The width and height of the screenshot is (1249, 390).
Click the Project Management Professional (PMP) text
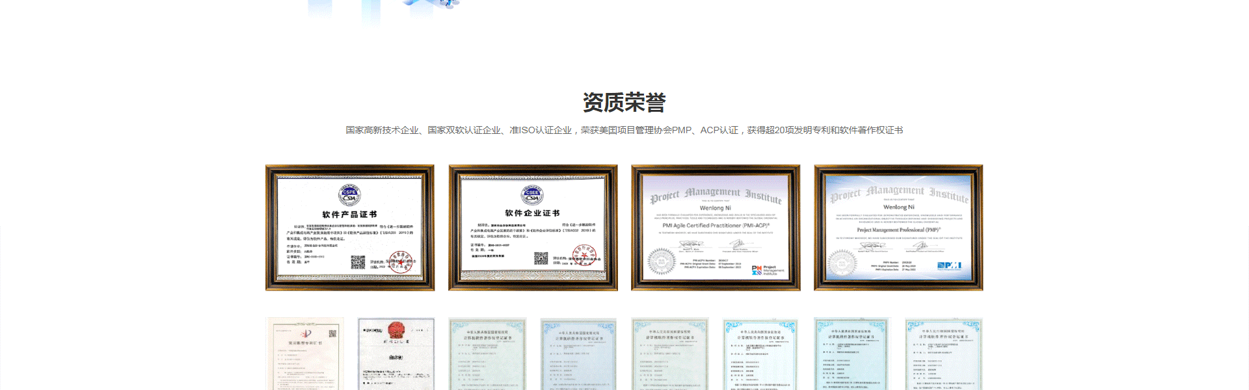click(x=898, y=229)
